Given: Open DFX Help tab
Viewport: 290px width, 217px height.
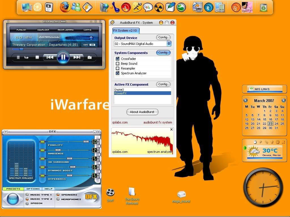Looking at the screenshot, I should (x=48, y=189).
